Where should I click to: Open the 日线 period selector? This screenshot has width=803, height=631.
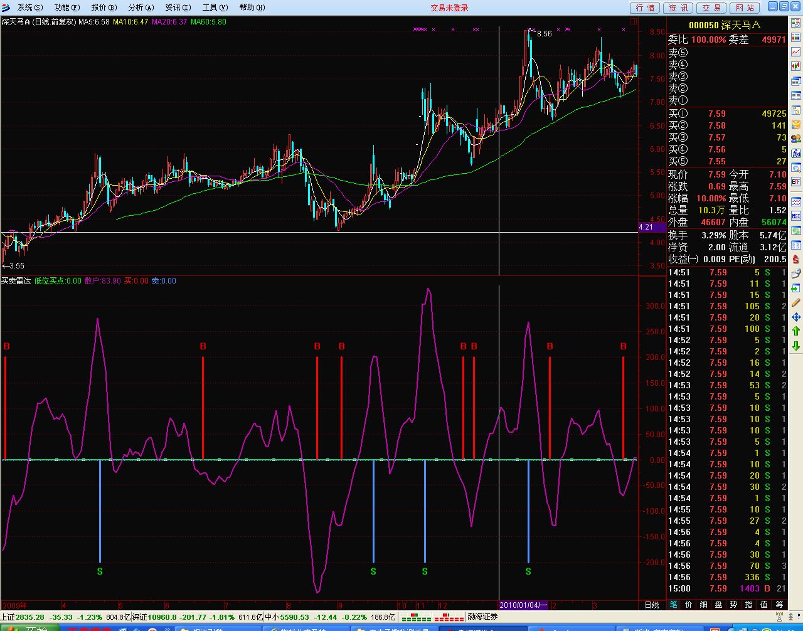(652, 605)
